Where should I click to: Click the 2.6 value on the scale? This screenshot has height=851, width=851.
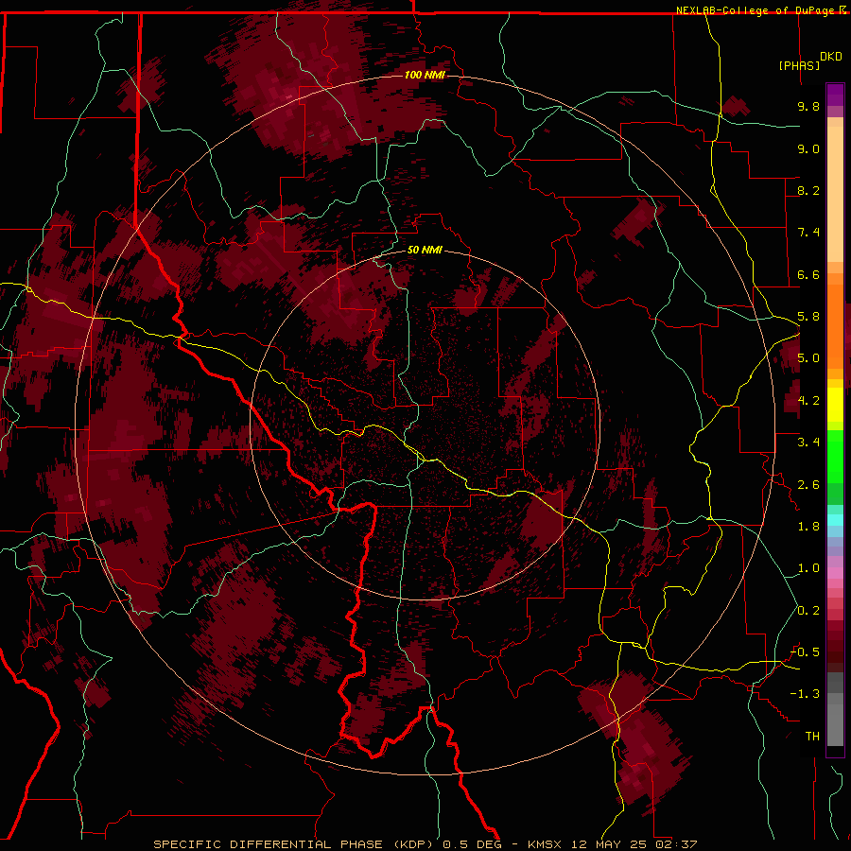point(808,485)
